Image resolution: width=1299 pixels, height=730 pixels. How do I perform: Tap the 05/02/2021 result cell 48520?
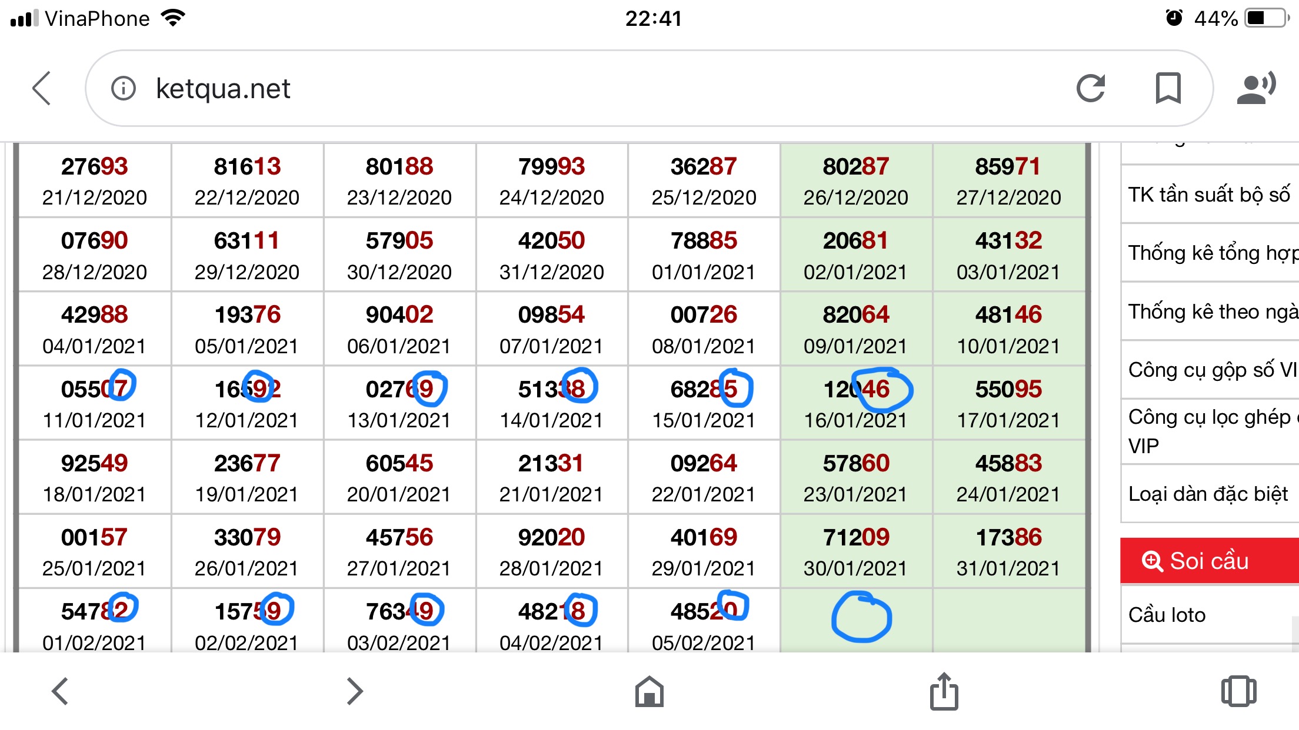(x=704, y=623)
